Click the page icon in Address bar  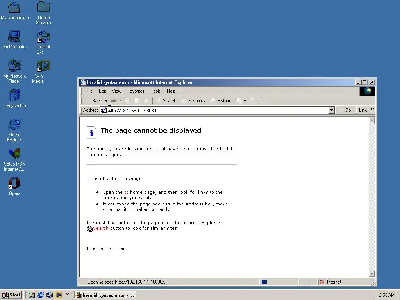pos(104,110)
